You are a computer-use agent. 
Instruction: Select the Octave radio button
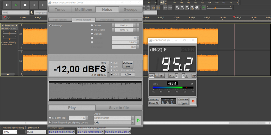pyautogui.click(x=92, y=25)
